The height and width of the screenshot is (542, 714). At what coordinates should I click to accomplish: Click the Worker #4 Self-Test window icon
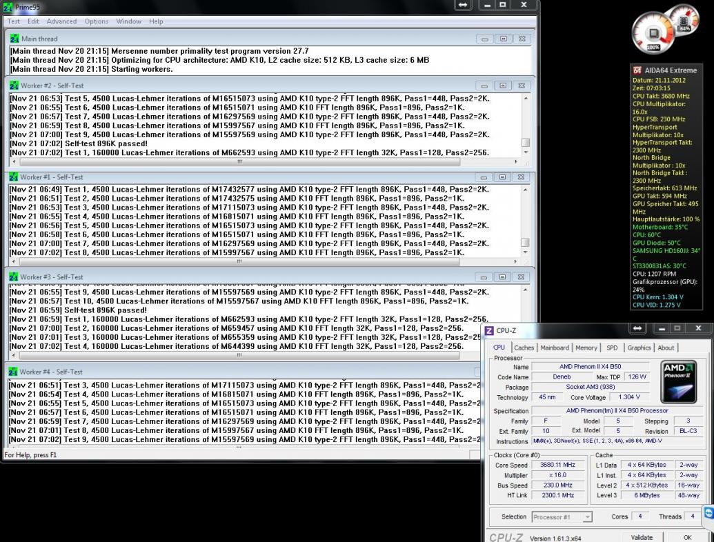pos(12,372)
